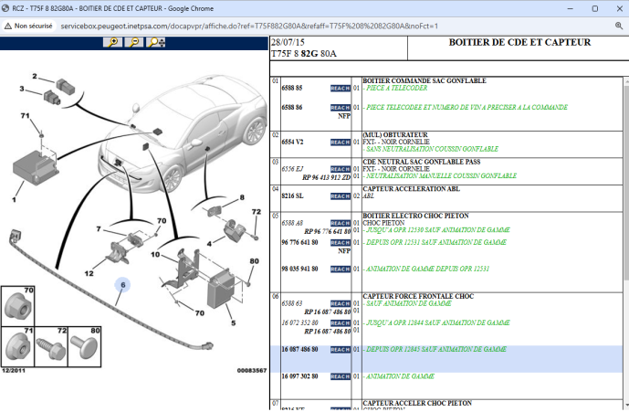629x412 pixels.
Task: Click replacement part RP 96 413 912 ZD
Action: click(326, 177)
